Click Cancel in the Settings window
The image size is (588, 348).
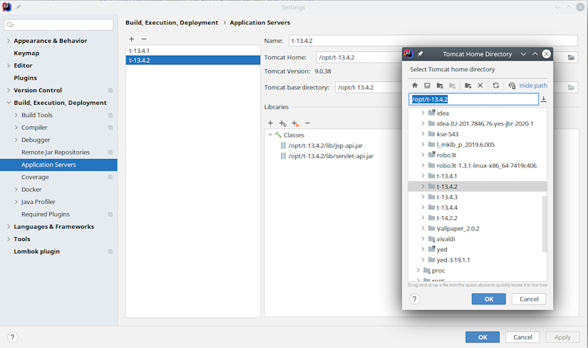(x=522, y=337)
